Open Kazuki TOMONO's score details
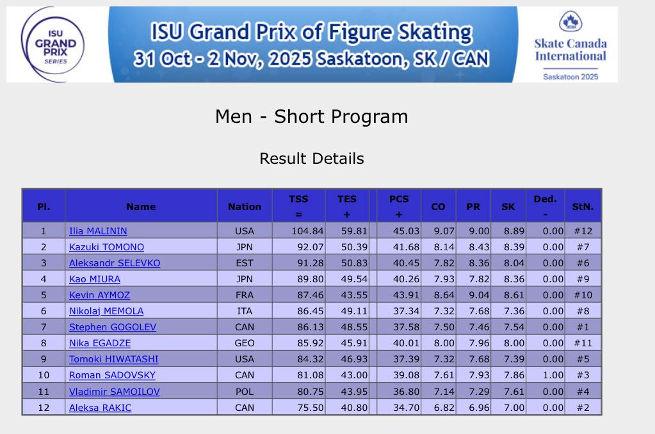Screen dimensions: 655x434 pyautogui.click(x=106, y=247)
